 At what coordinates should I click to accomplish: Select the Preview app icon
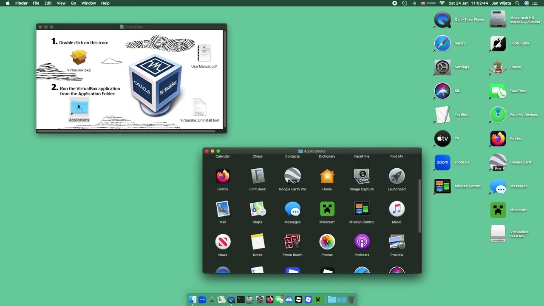(397, 241)
